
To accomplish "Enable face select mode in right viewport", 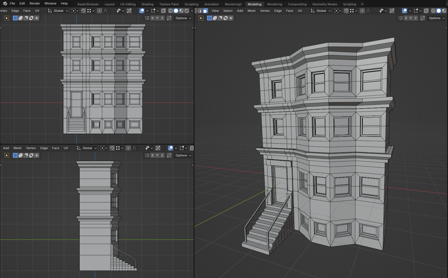I will click(206, 11).
